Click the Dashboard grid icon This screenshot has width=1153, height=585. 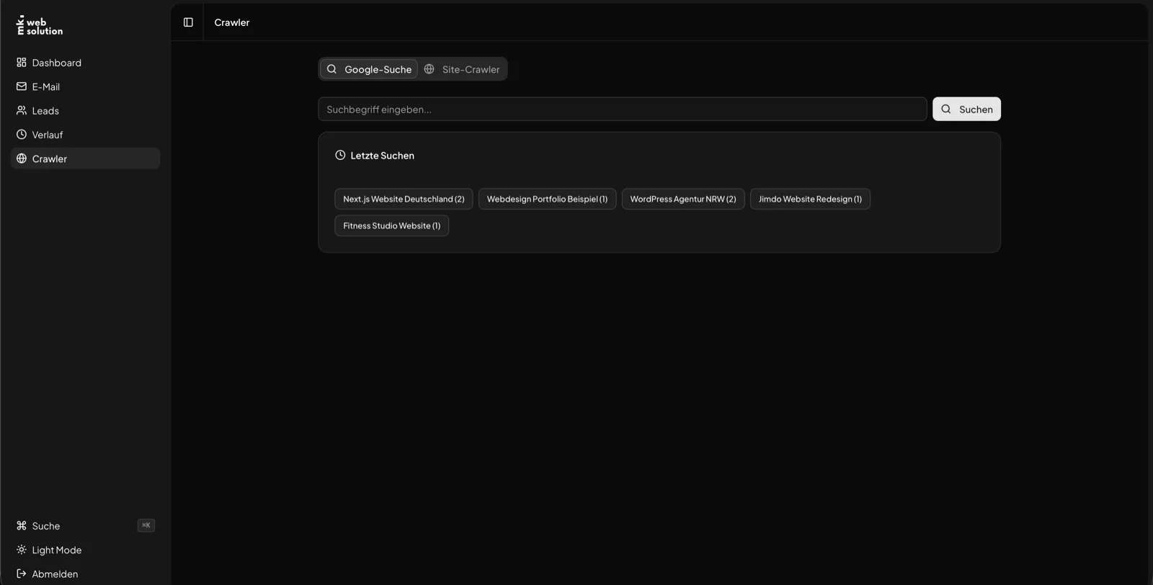22,63
